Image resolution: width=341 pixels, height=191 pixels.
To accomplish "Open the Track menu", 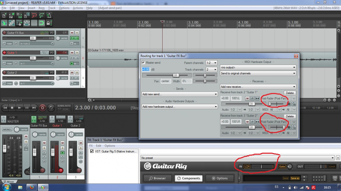I will click(x=52, y=8).
